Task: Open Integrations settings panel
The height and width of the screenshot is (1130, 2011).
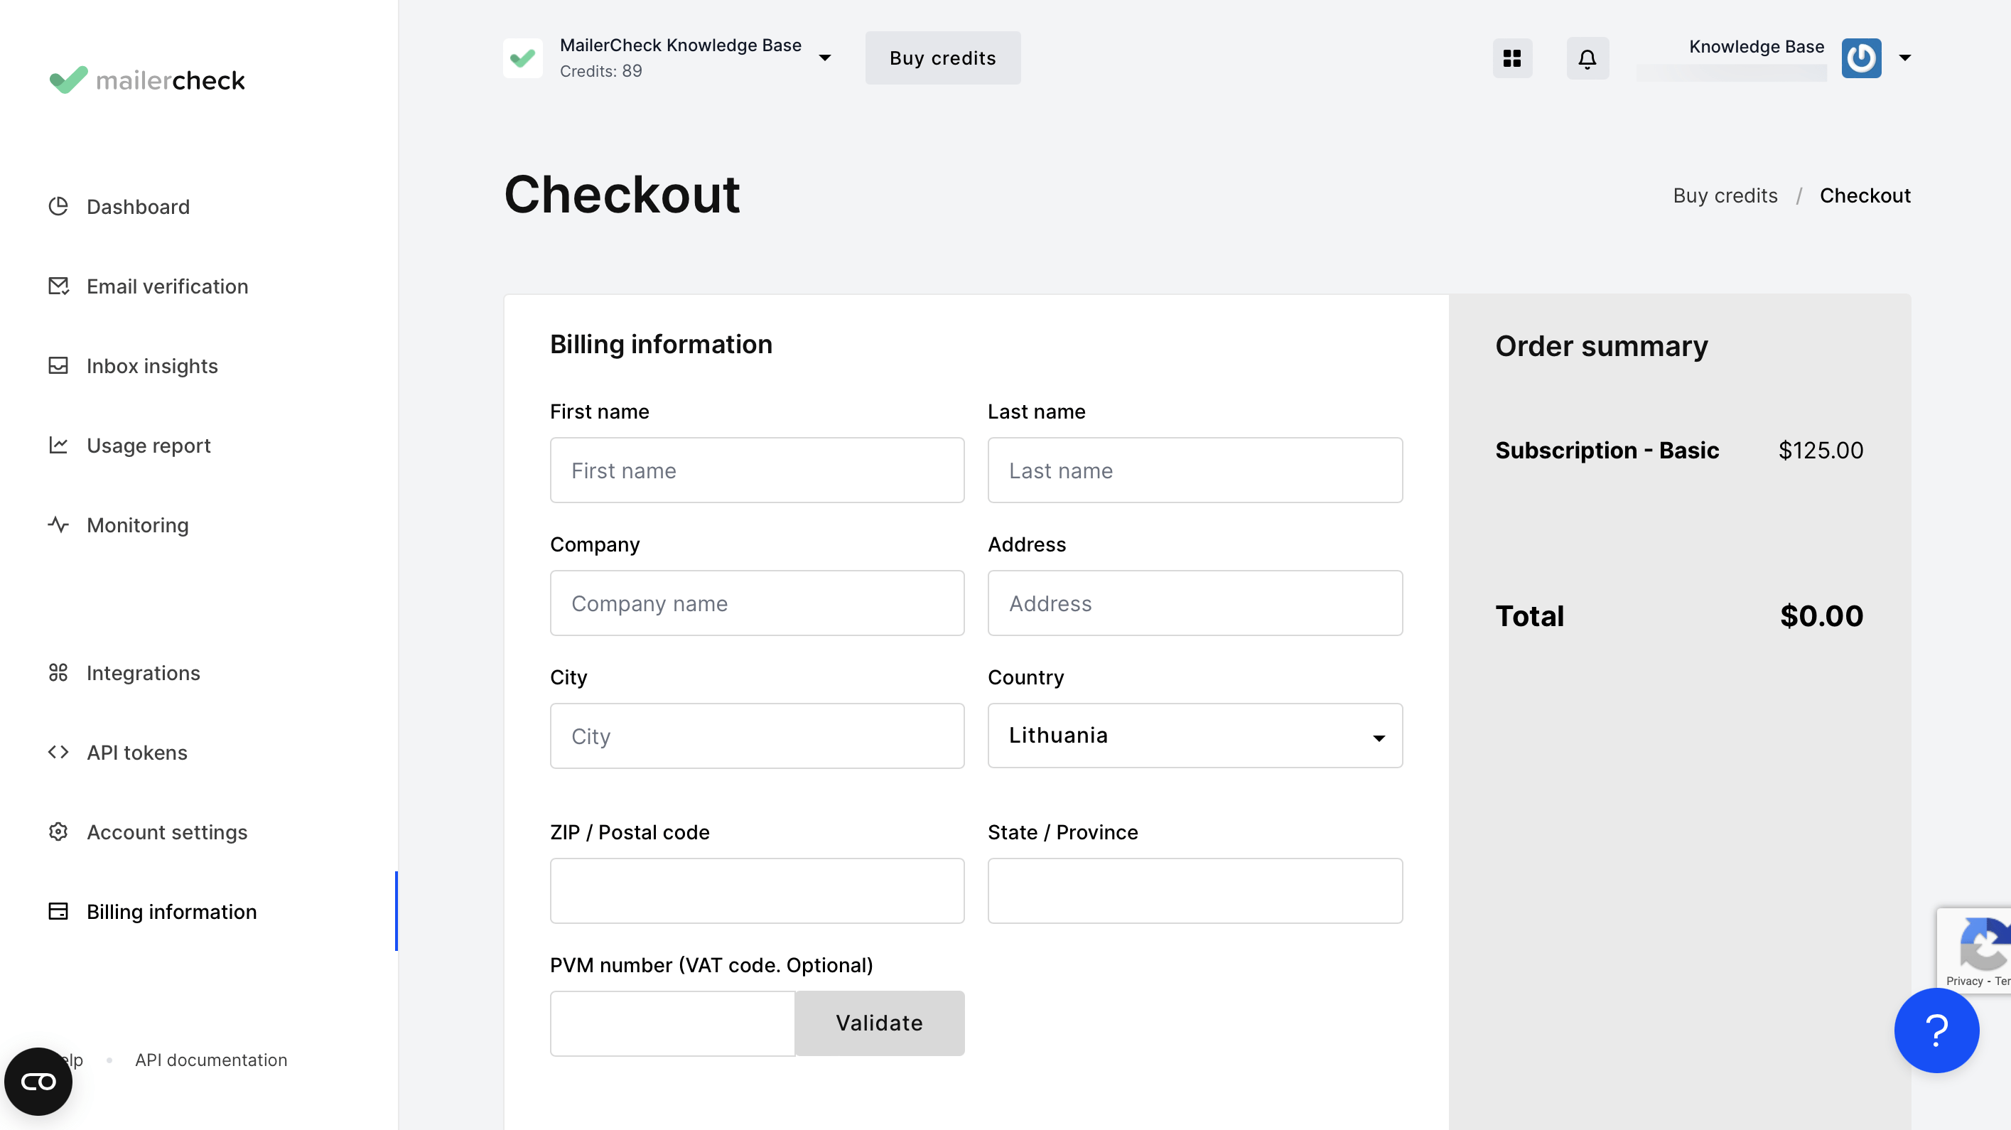Action: click(144, 672)
